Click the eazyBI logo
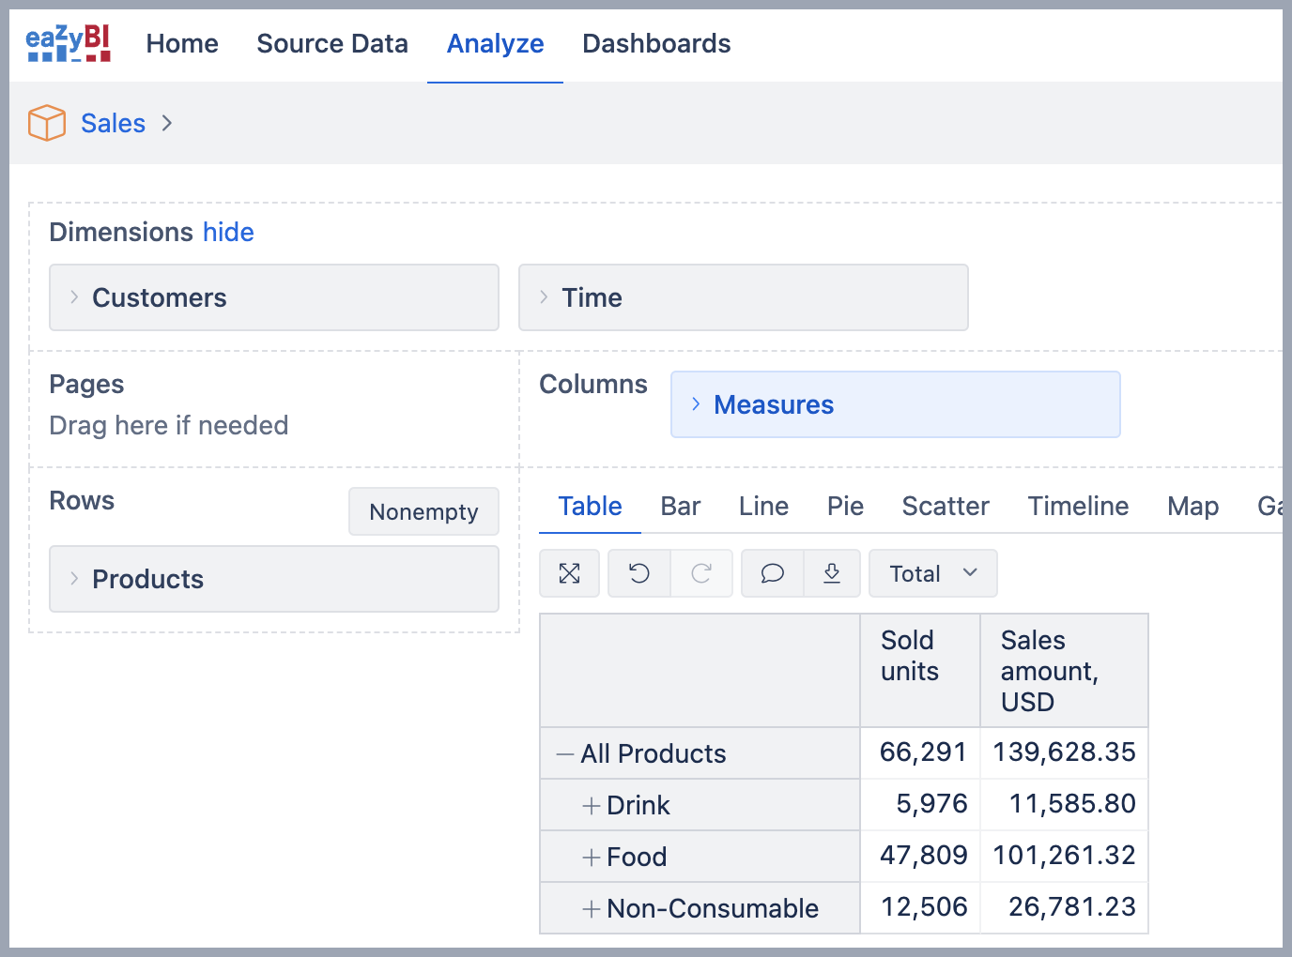Screen dimensions: 1292x957 coord(69,43)
